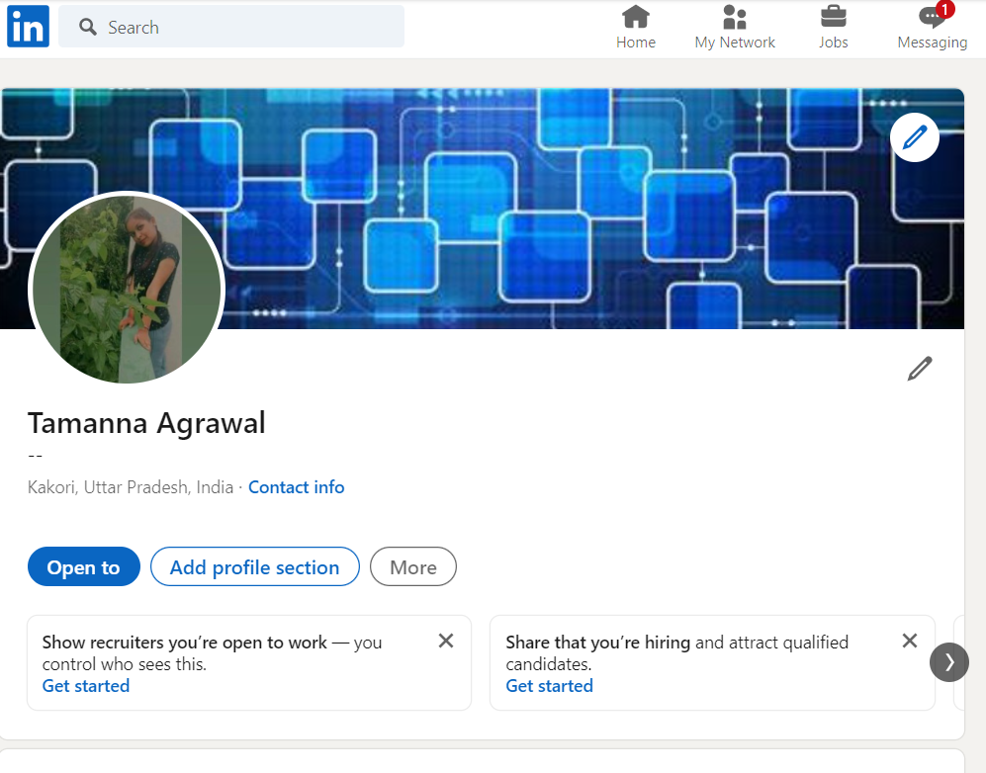Go to the Home tab
This screenshot has height=773, width=986.
[635, 27]
